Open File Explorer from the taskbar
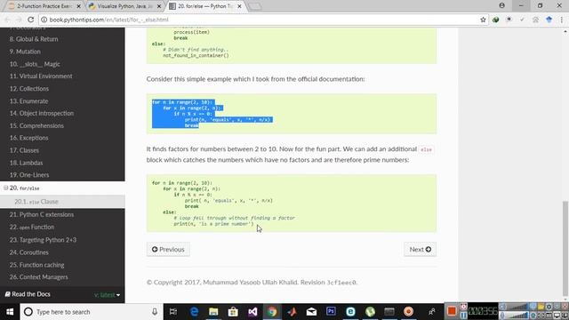This screenshot has height=320, width=569. click(x=213, y=312)
